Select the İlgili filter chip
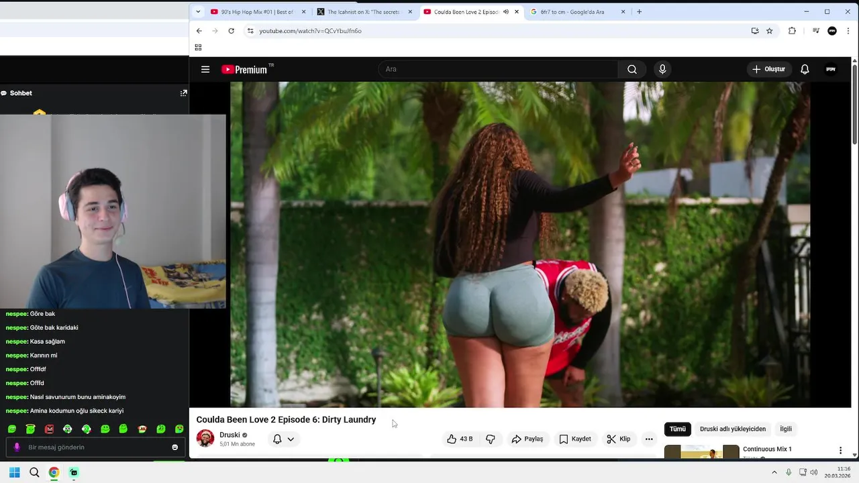Image resolution: width=859 pixels, height=483 pixels. coord(786,429)
